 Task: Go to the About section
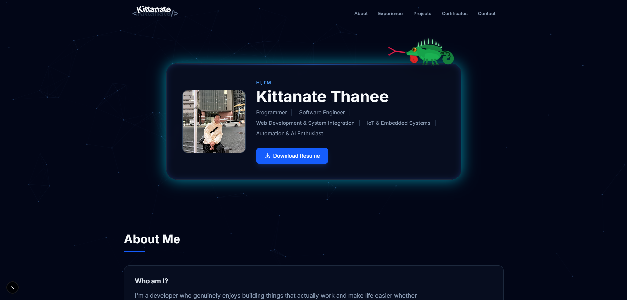361,14
